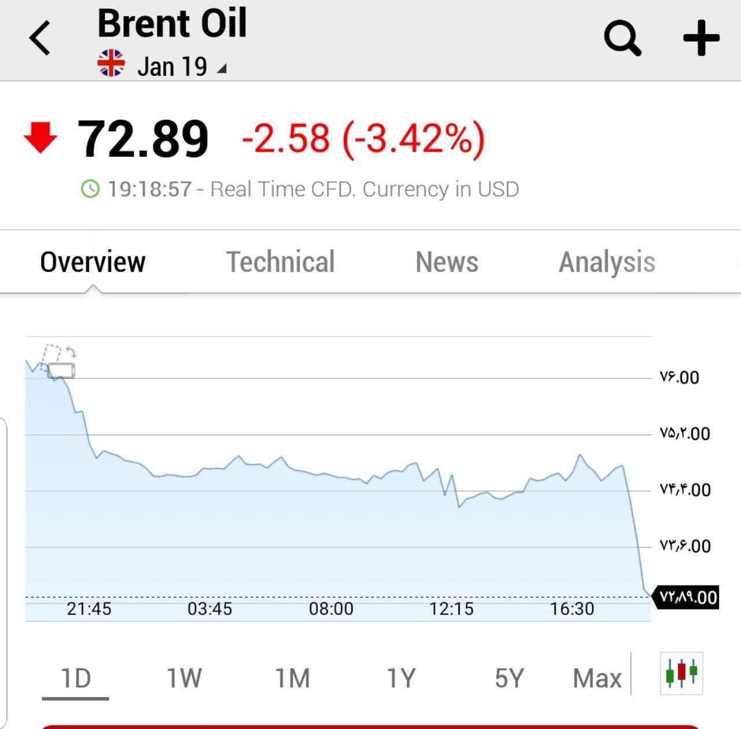Tap the red down arrow price indicator
Viewport: 741px width, 729px height.
(41, 138)
